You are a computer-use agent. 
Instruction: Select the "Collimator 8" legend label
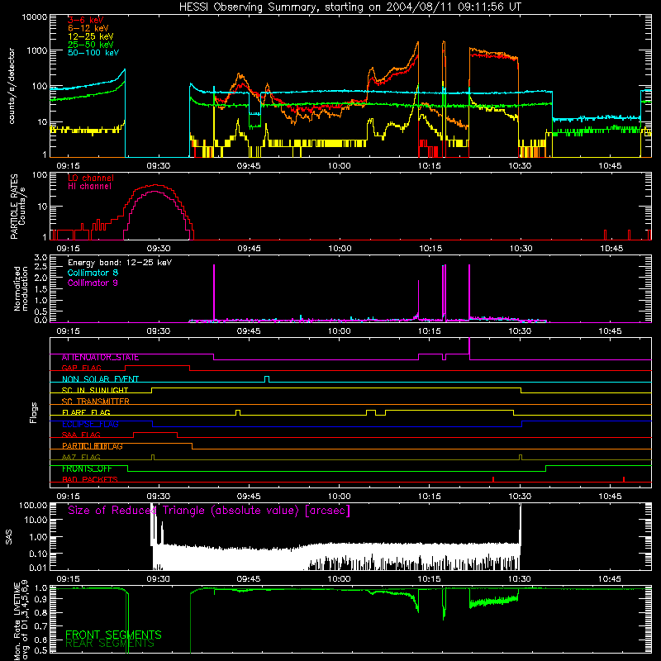click(x=93, y=273)
